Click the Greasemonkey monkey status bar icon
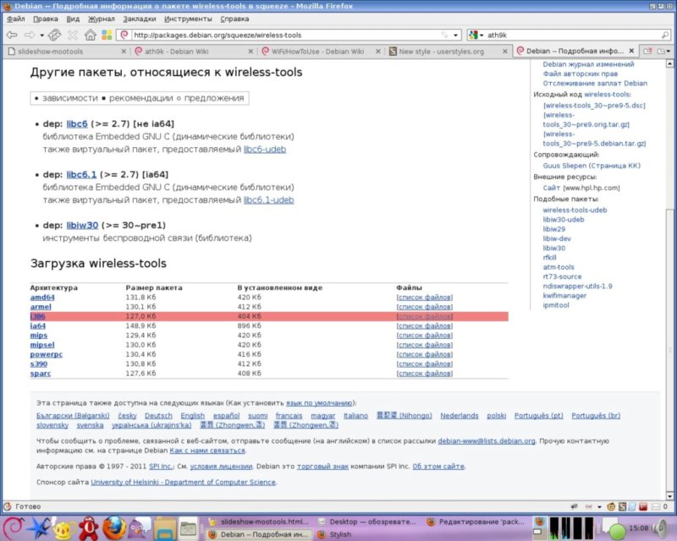Image resolution: width=677 pixels, height=541 pixels. (x=611, y=507)
